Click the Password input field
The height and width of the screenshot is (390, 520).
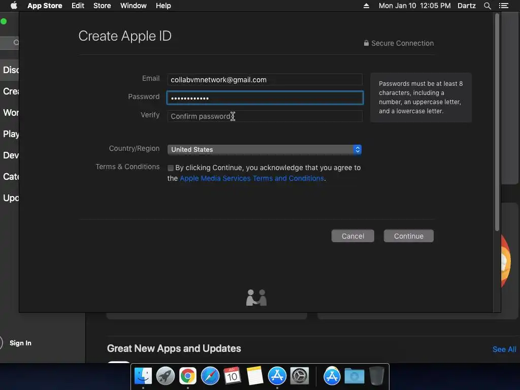[x=265, y=98]
